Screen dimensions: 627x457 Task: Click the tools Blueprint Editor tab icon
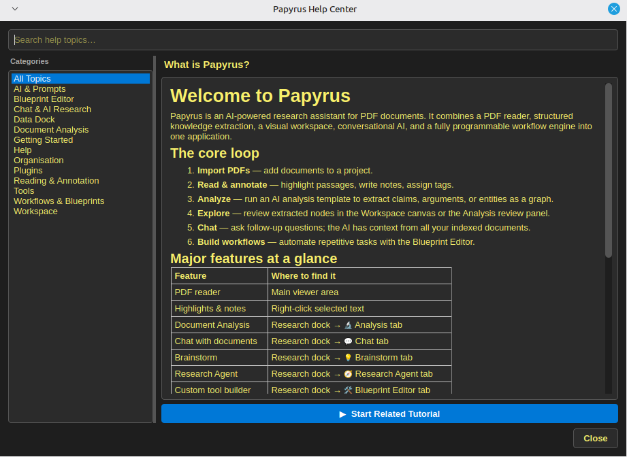click(348, 390)
